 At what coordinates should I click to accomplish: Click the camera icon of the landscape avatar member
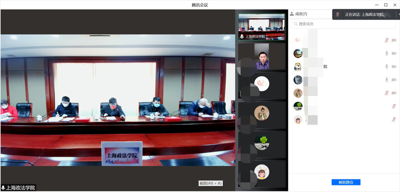394,53
